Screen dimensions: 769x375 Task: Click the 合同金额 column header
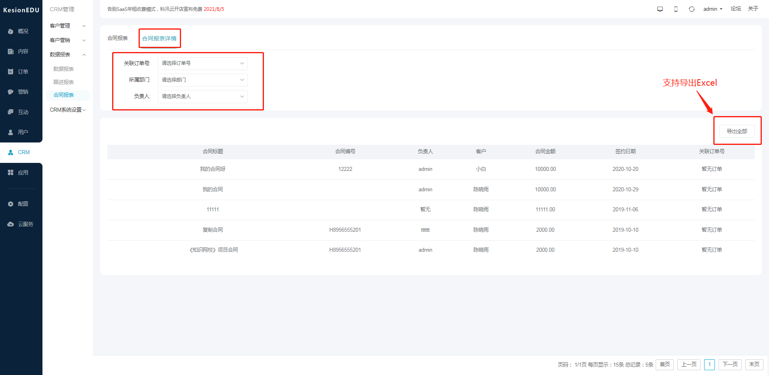click(546, 151)
